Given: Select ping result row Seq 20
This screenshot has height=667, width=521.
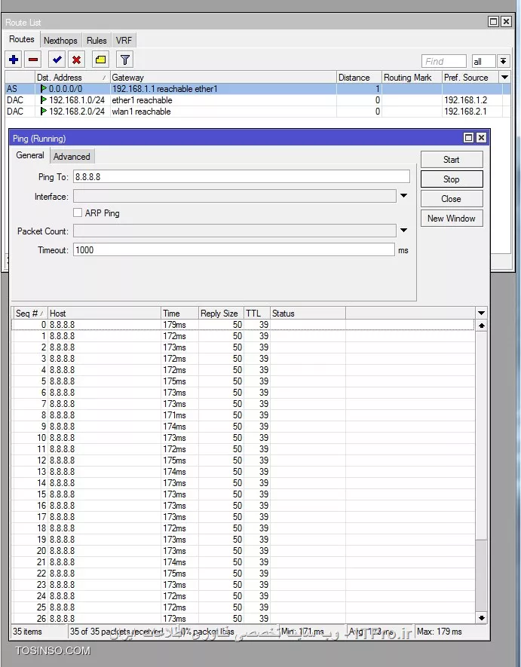Looking at the screenshot, I should [x=243, y=551].
